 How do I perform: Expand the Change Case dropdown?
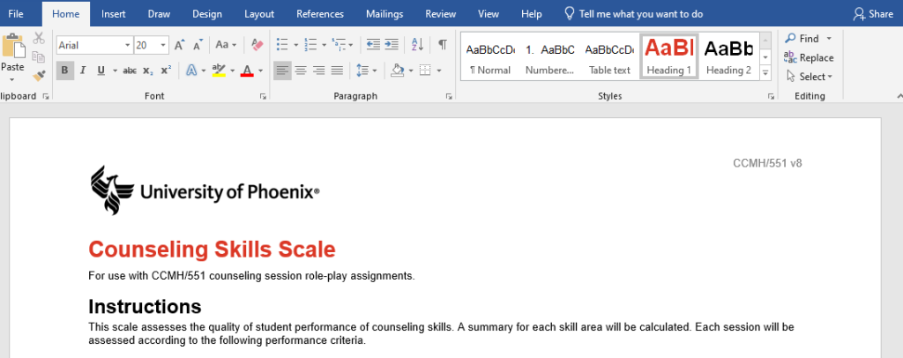[x=226, y=44]
